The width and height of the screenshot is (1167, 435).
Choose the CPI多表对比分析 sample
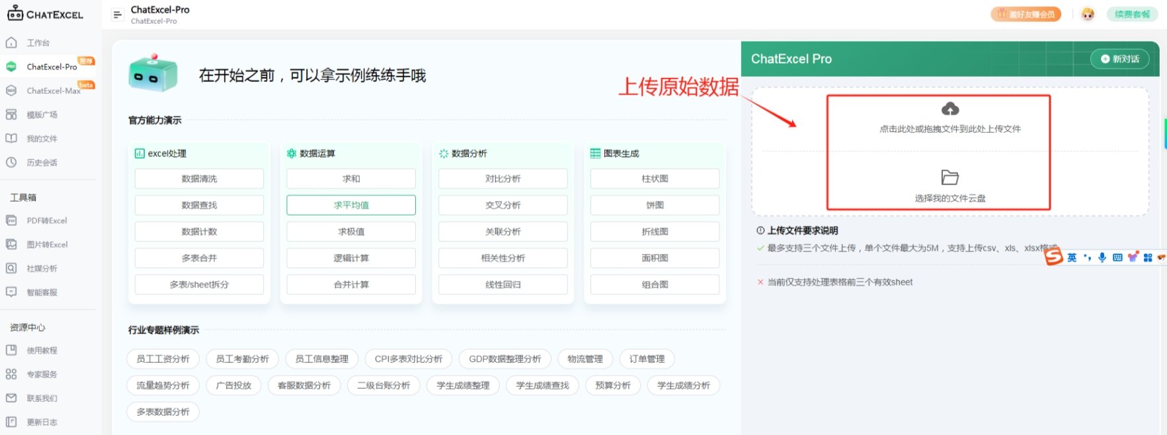coord(409,359)
